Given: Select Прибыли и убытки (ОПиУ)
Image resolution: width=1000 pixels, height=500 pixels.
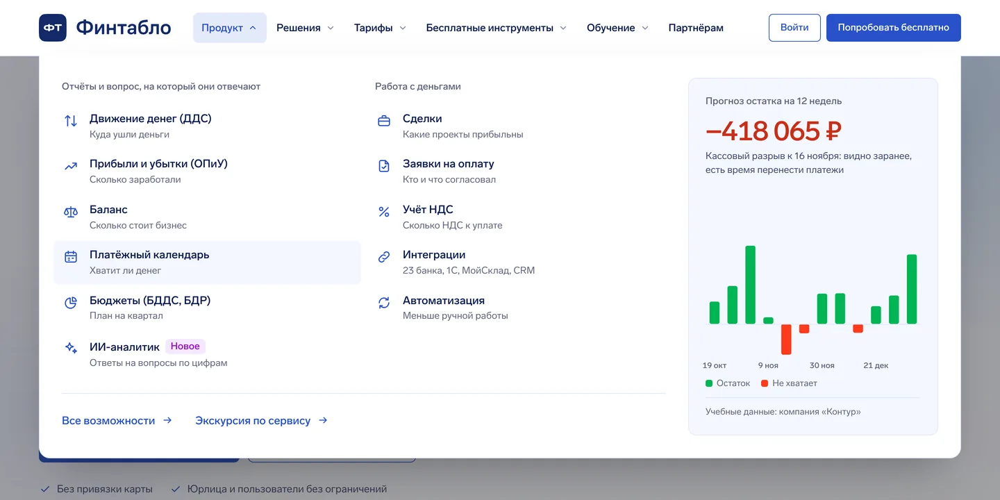Looking at the screenshot, I should point(207,172).
